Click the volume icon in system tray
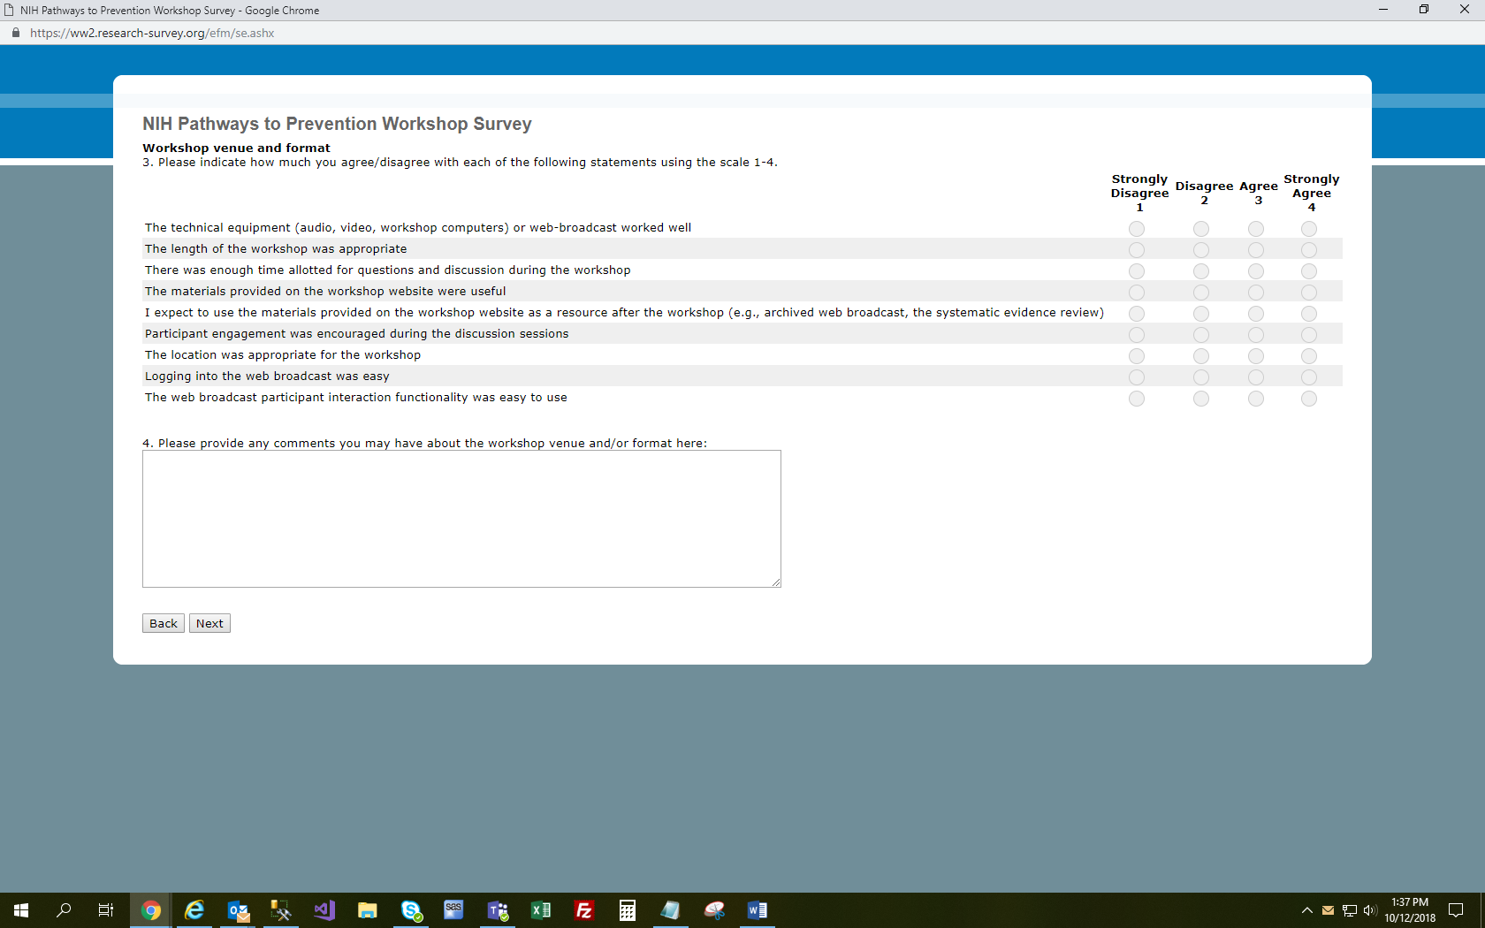 click(1369, 910)
